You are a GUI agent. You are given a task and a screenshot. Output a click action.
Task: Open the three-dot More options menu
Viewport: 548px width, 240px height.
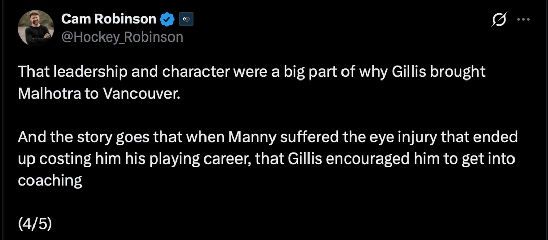coord(523,20)
